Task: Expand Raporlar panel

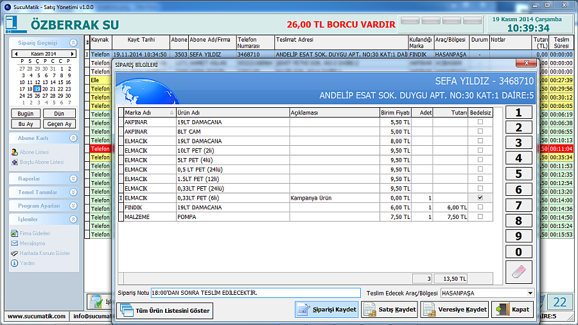Action: coord(73,179)
